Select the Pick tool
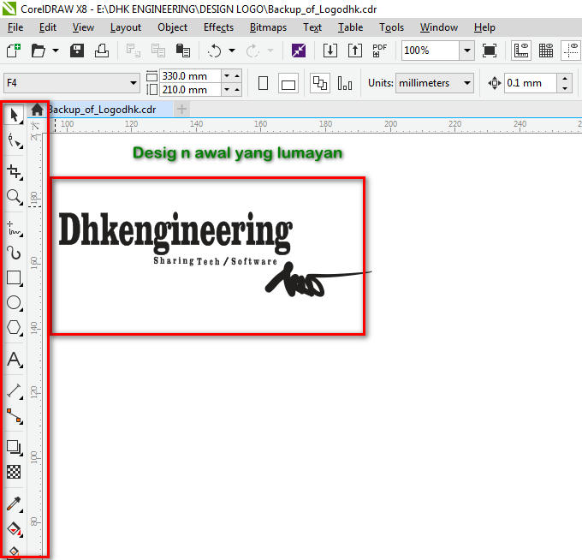 pos(14,116)
